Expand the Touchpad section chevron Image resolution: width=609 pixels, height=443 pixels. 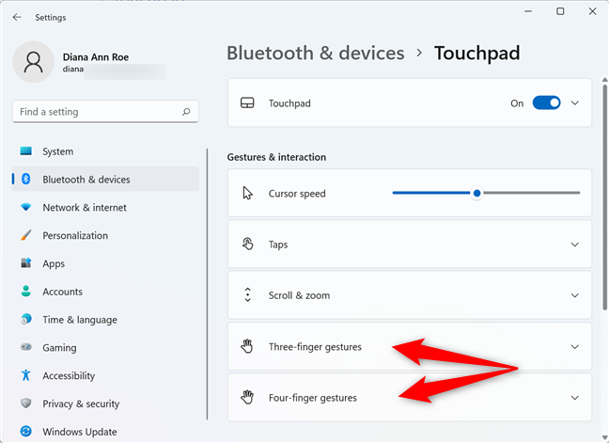point(575,103)
